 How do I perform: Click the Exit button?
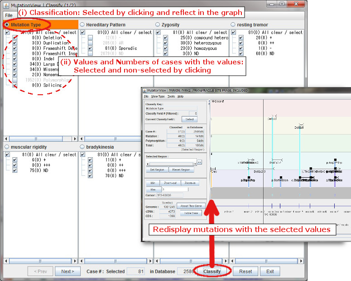point(270,271)
